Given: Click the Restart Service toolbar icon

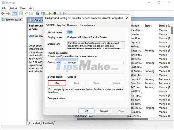Looking at the screenshot, I should [x=65, y=14].
